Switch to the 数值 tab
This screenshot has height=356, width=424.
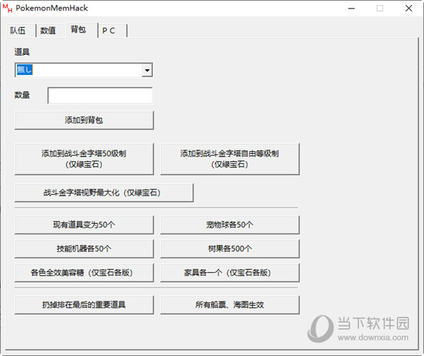[x=51, y=30]
